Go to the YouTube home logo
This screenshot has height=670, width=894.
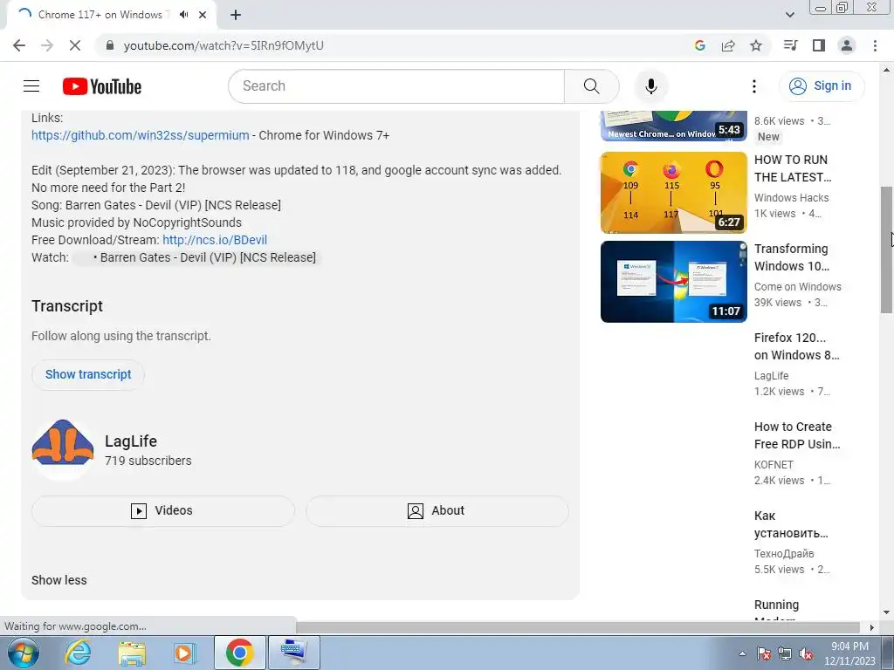(x=102, y=86)
